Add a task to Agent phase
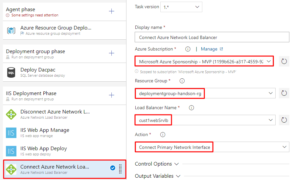This screenshot has width=294, height=180. (112, 11)
